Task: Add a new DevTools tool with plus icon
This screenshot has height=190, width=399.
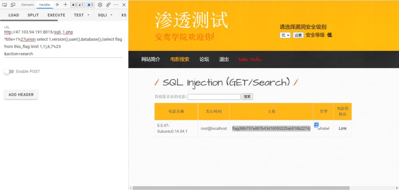Action: coord(65,5)
